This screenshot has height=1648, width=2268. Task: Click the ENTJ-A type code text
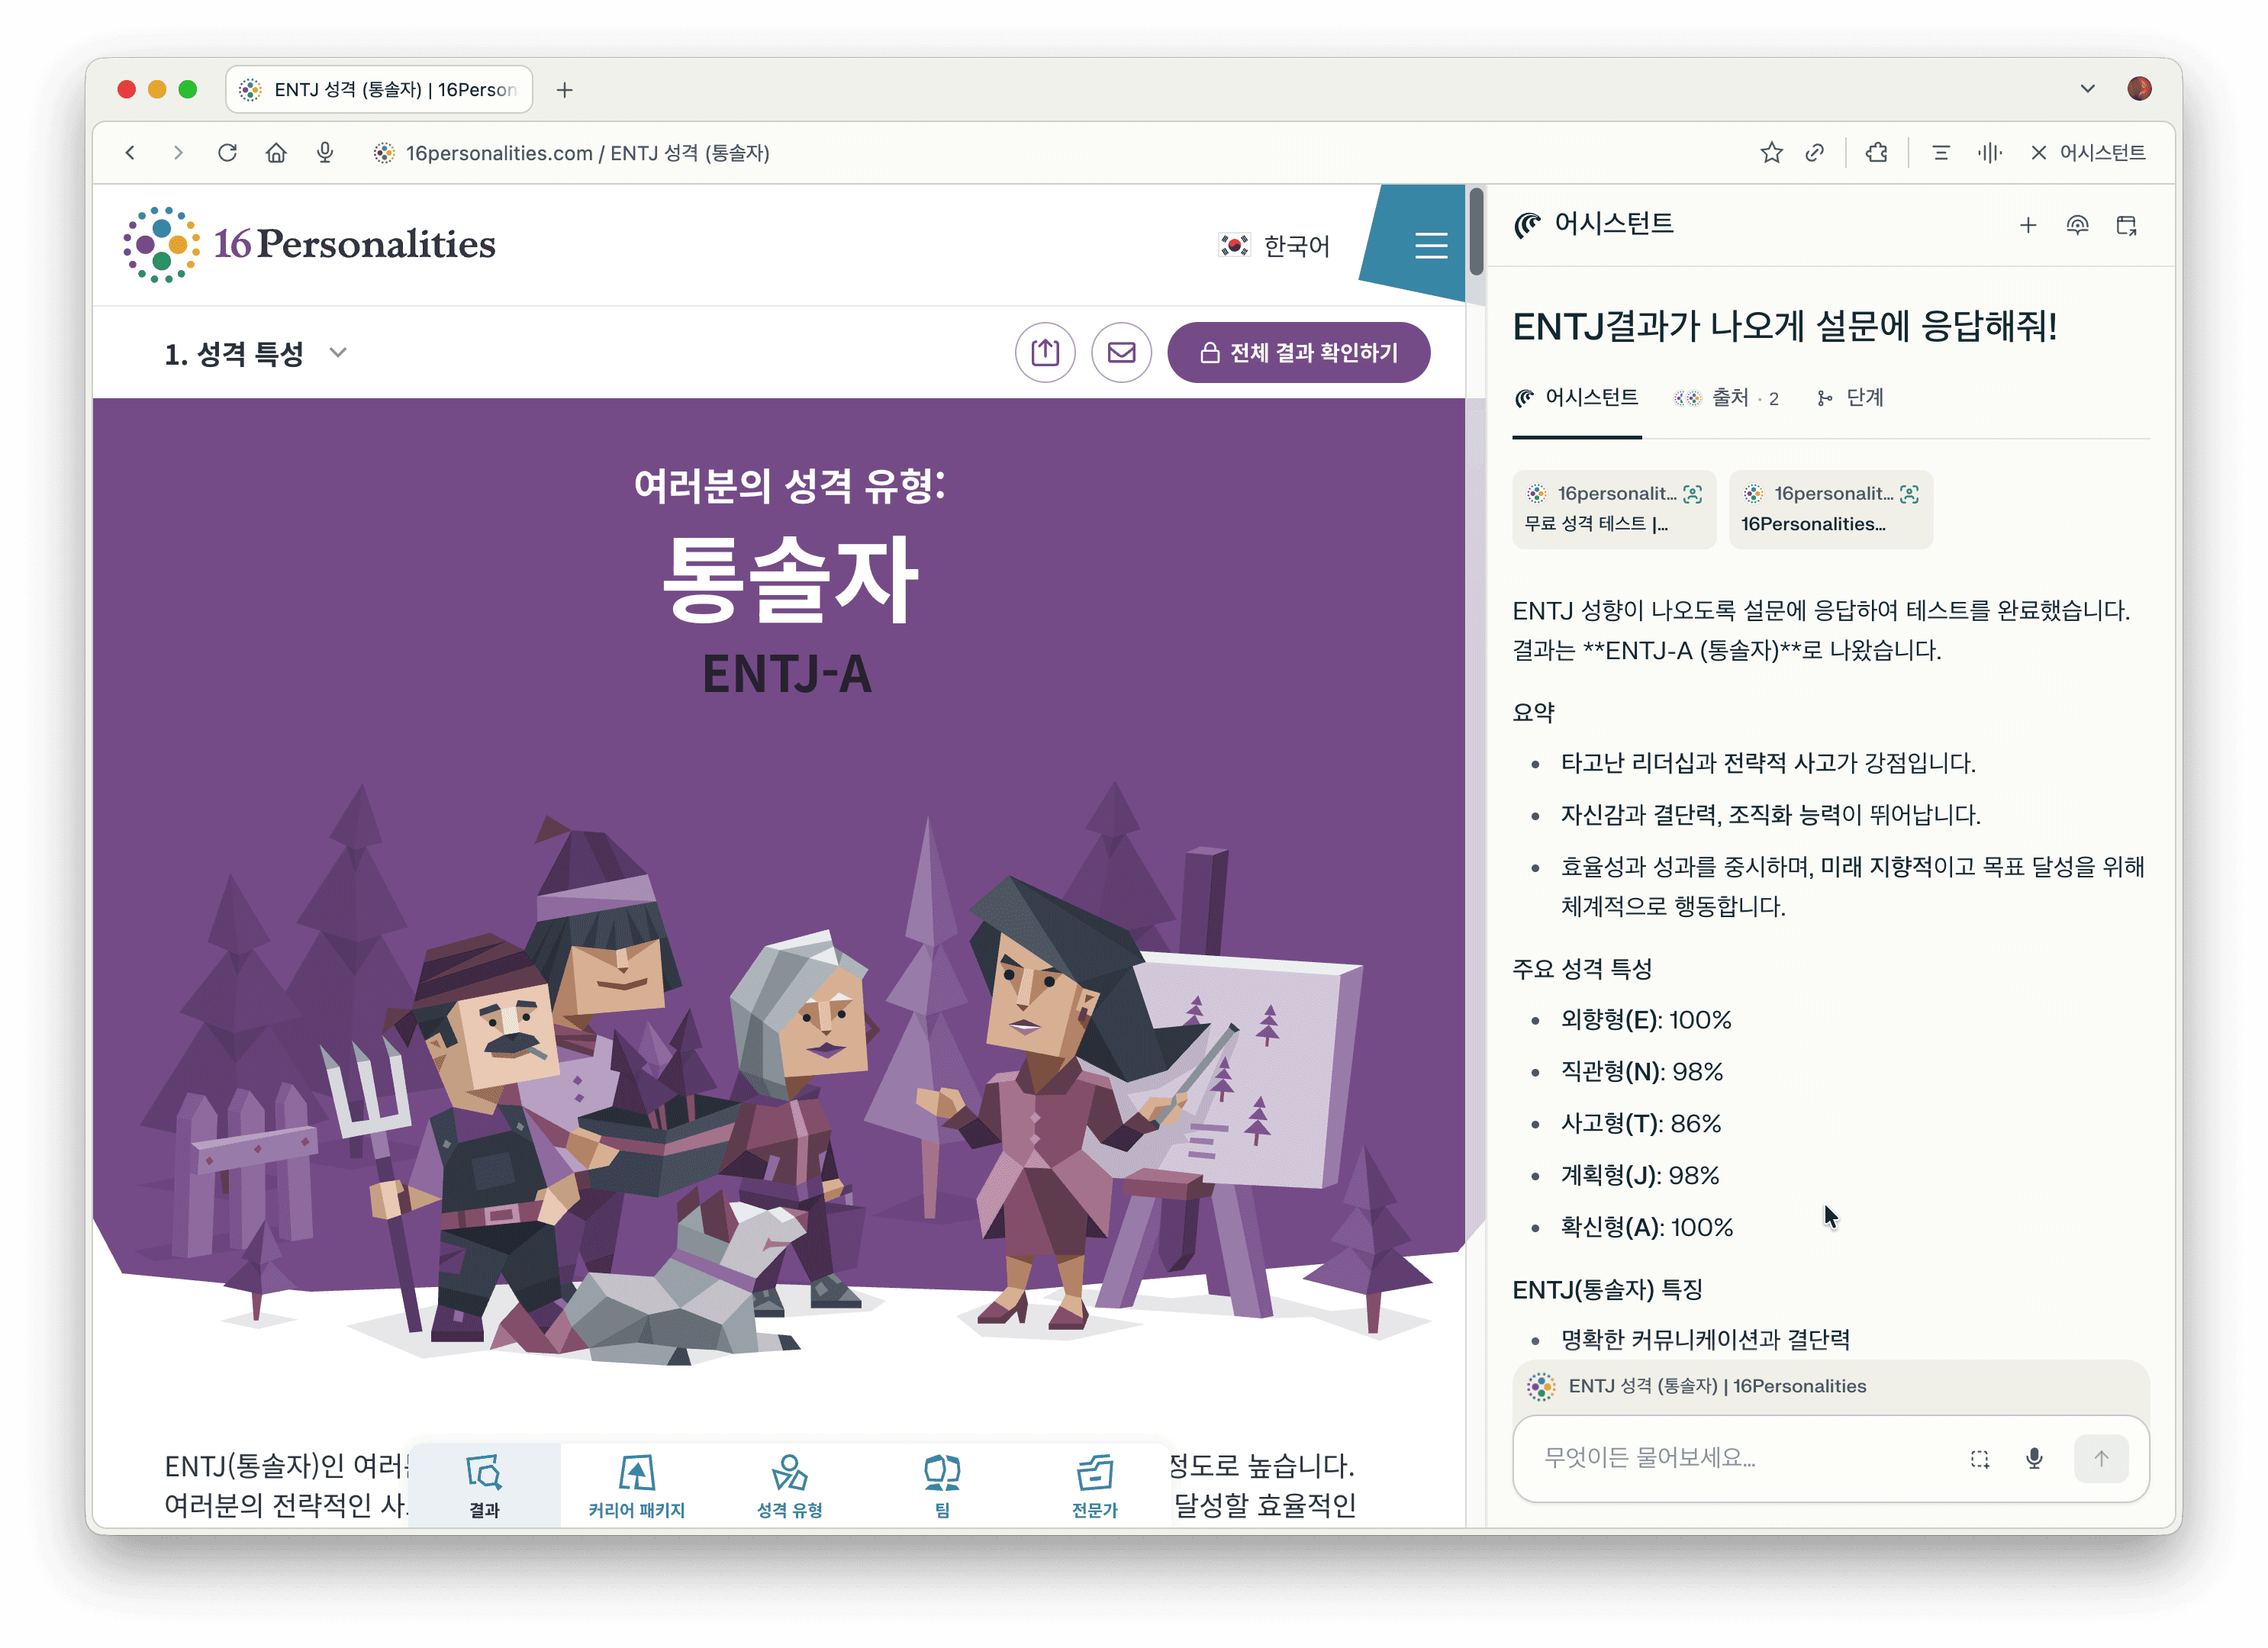(788, 674)
